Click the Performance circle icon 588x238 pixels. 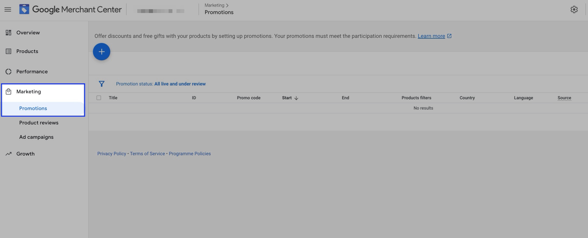pyautogui.click(x=8, y=72)
